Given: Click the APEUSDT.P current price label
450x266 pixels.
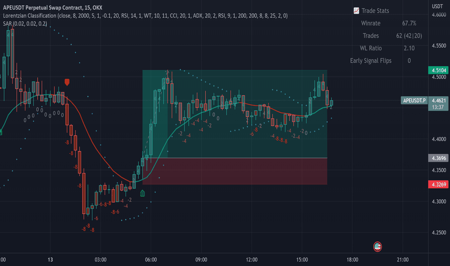Looking at the screenshot, I should [414, 101].
